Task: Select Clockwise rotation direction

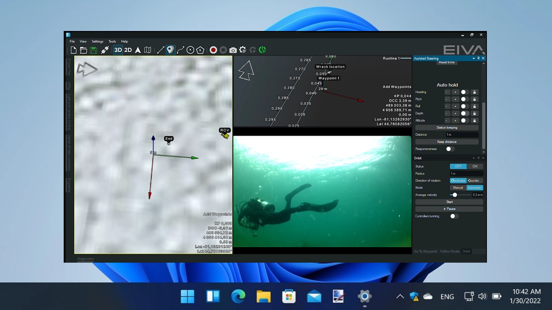Action: tap(458, 181)
